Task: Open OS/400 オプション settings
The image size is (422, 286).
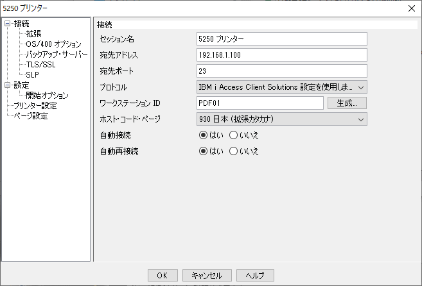Action: pyautogui.click(x=53, y=44)
